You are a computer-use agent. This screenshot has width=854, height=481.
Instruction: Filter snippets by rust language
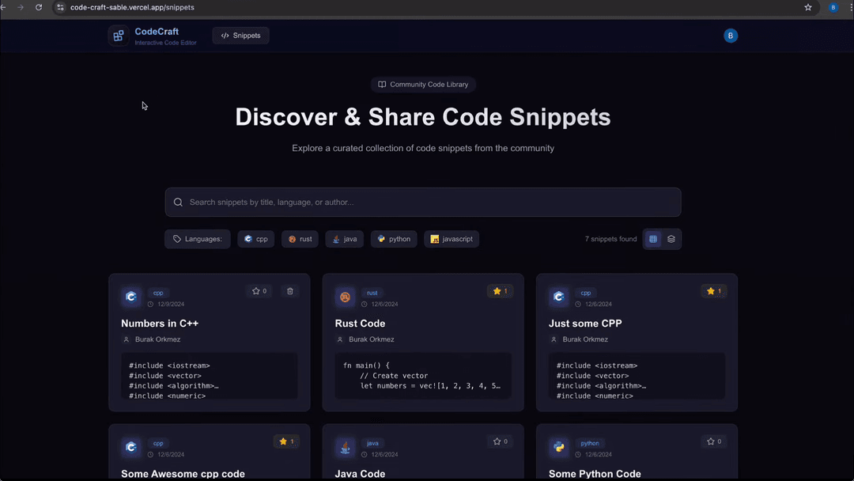300,239
